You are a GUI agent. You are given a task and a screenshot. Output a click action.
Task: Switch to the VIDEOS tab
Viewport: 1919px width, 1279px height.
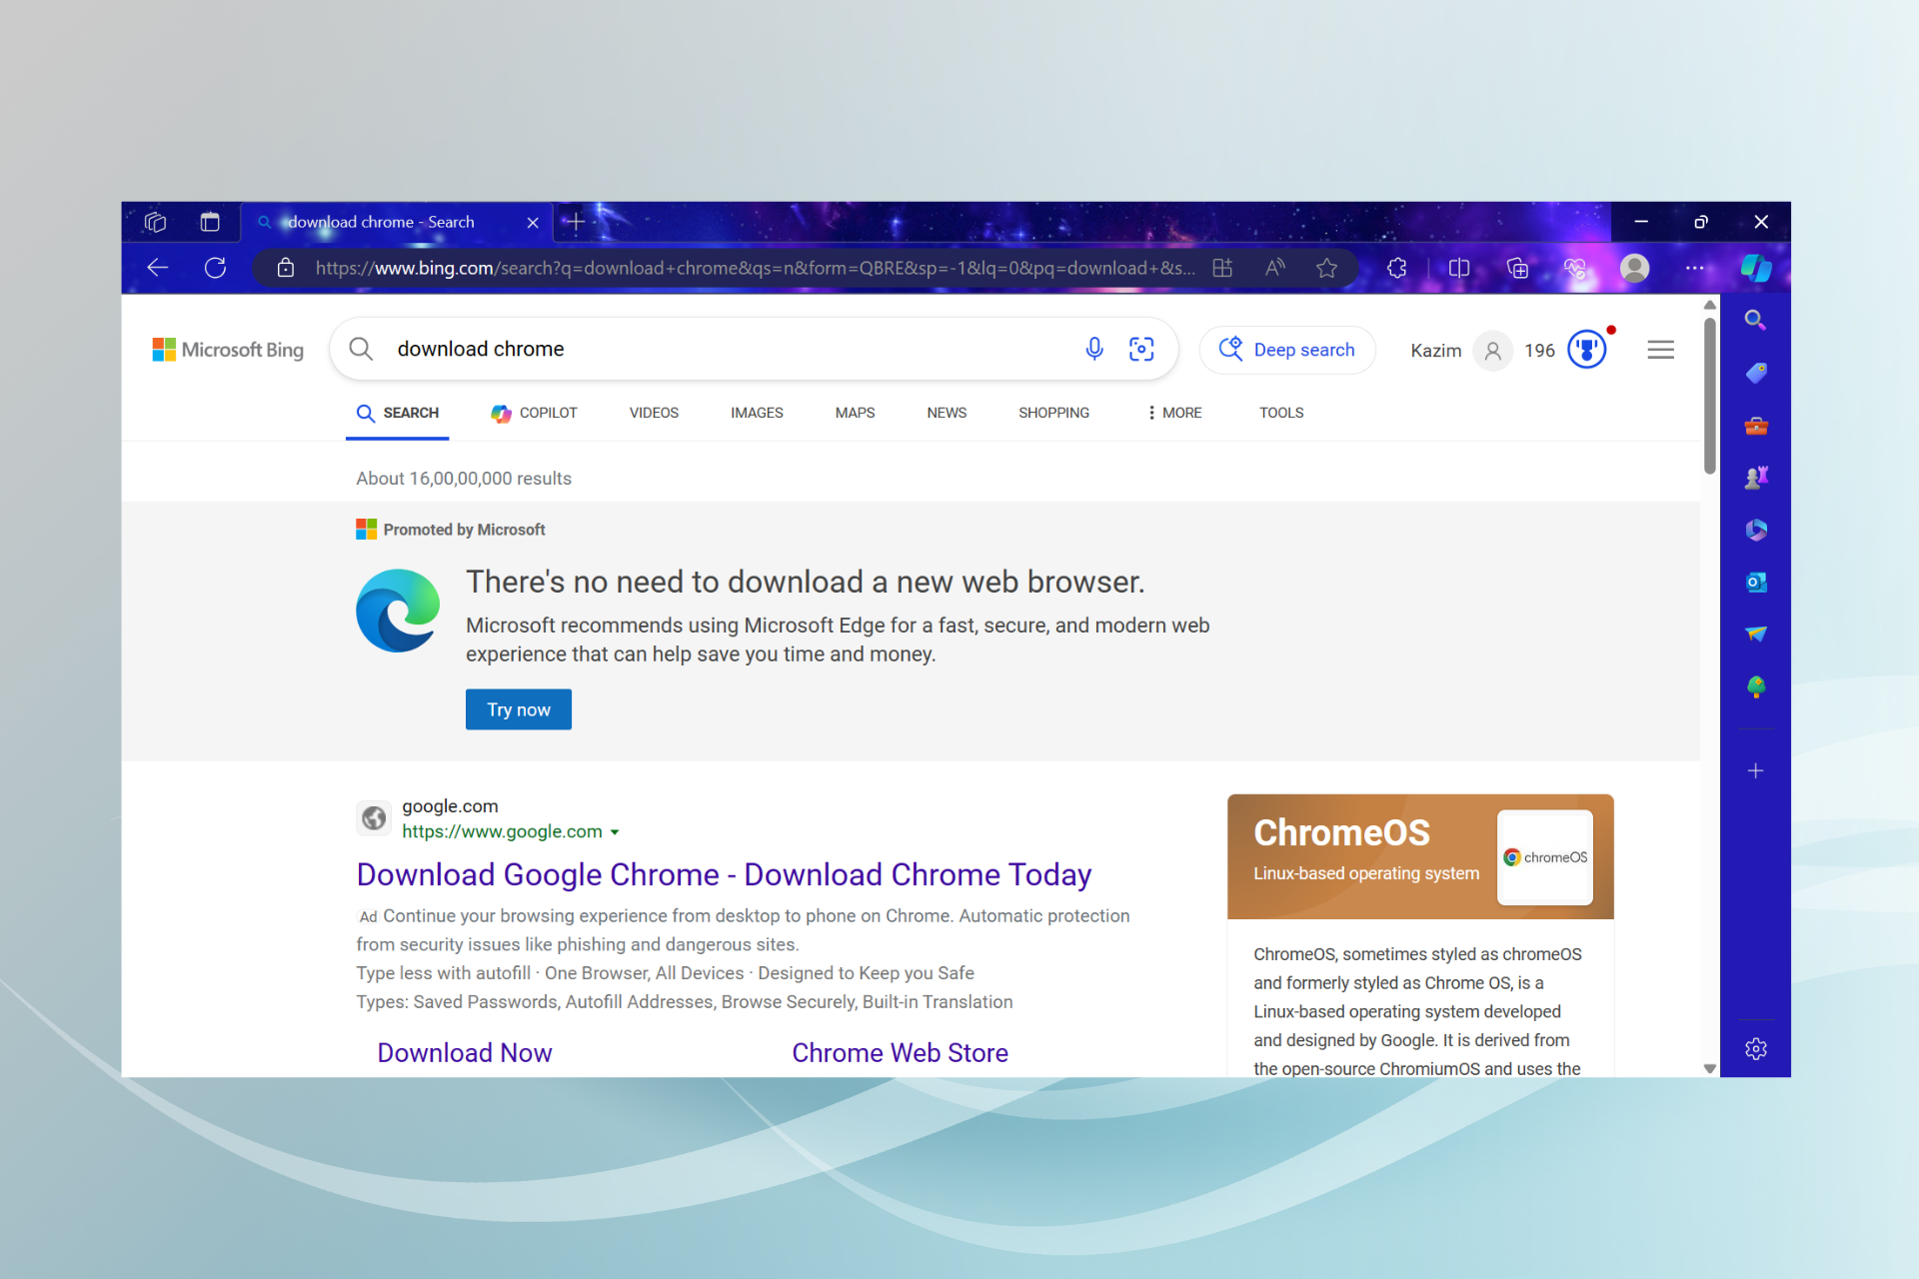tap(654, 413)
